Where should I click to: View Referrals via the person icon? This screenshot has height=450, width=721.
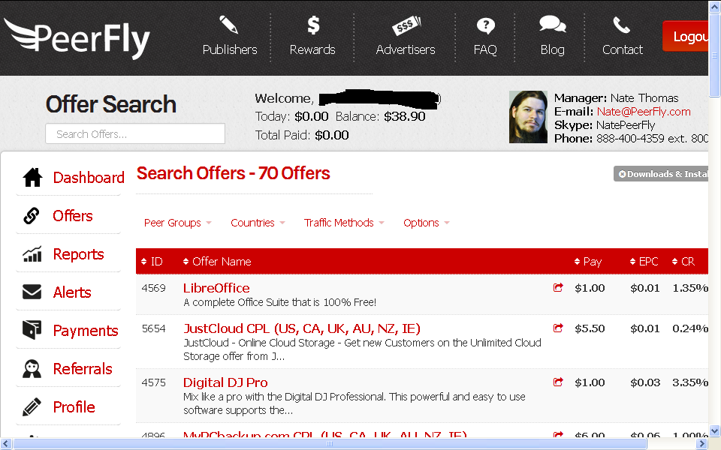point(32,368)
